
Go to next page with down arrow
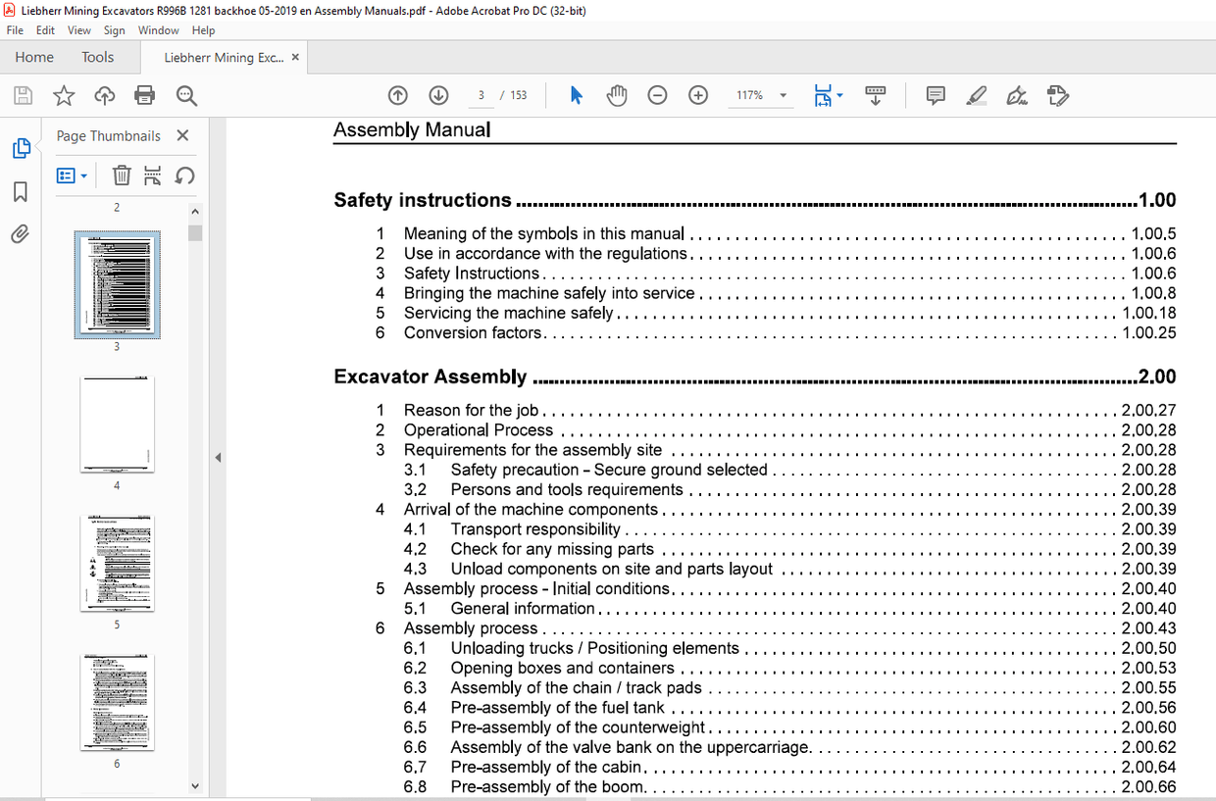(x=438, y=95)
